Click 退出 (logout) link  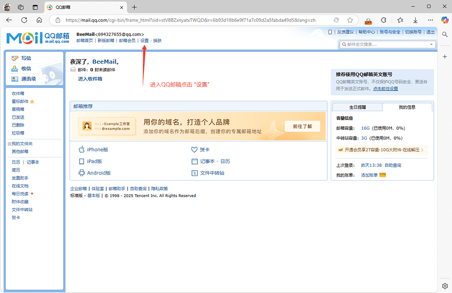[x=430, y=32]
